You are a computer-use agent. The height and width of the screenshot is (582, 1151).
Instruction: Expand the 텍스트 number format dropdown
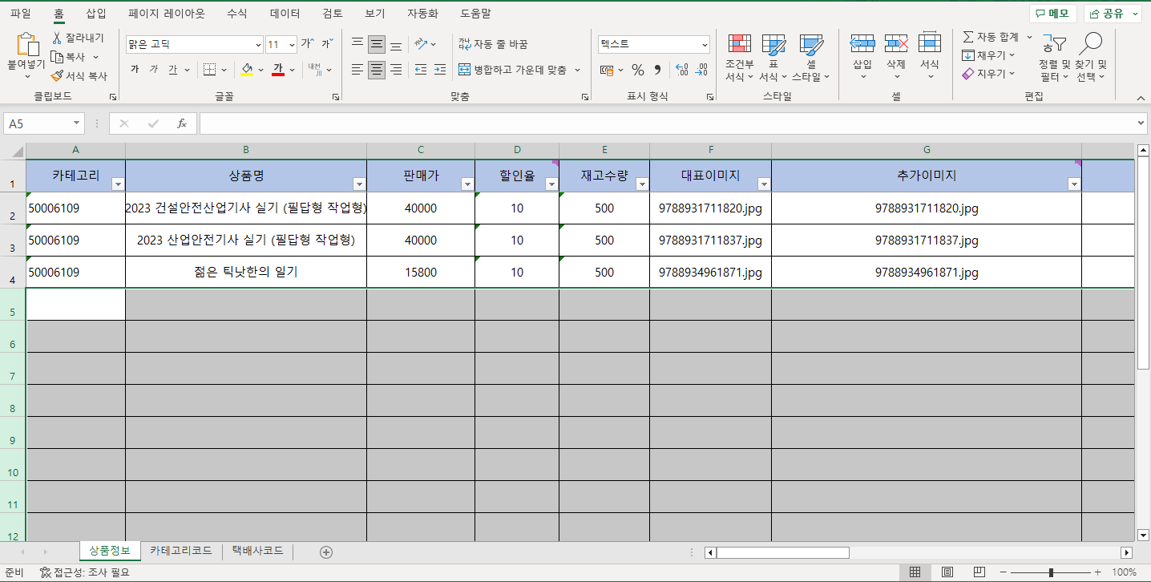(x=705, y=45)
